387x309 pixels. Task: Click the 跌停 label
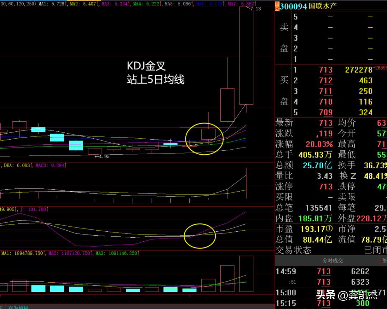point(347,187)
